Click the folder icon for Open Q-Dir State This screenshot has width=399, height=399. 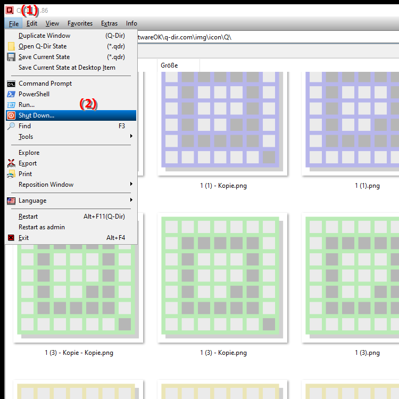[x=11, y=46]
